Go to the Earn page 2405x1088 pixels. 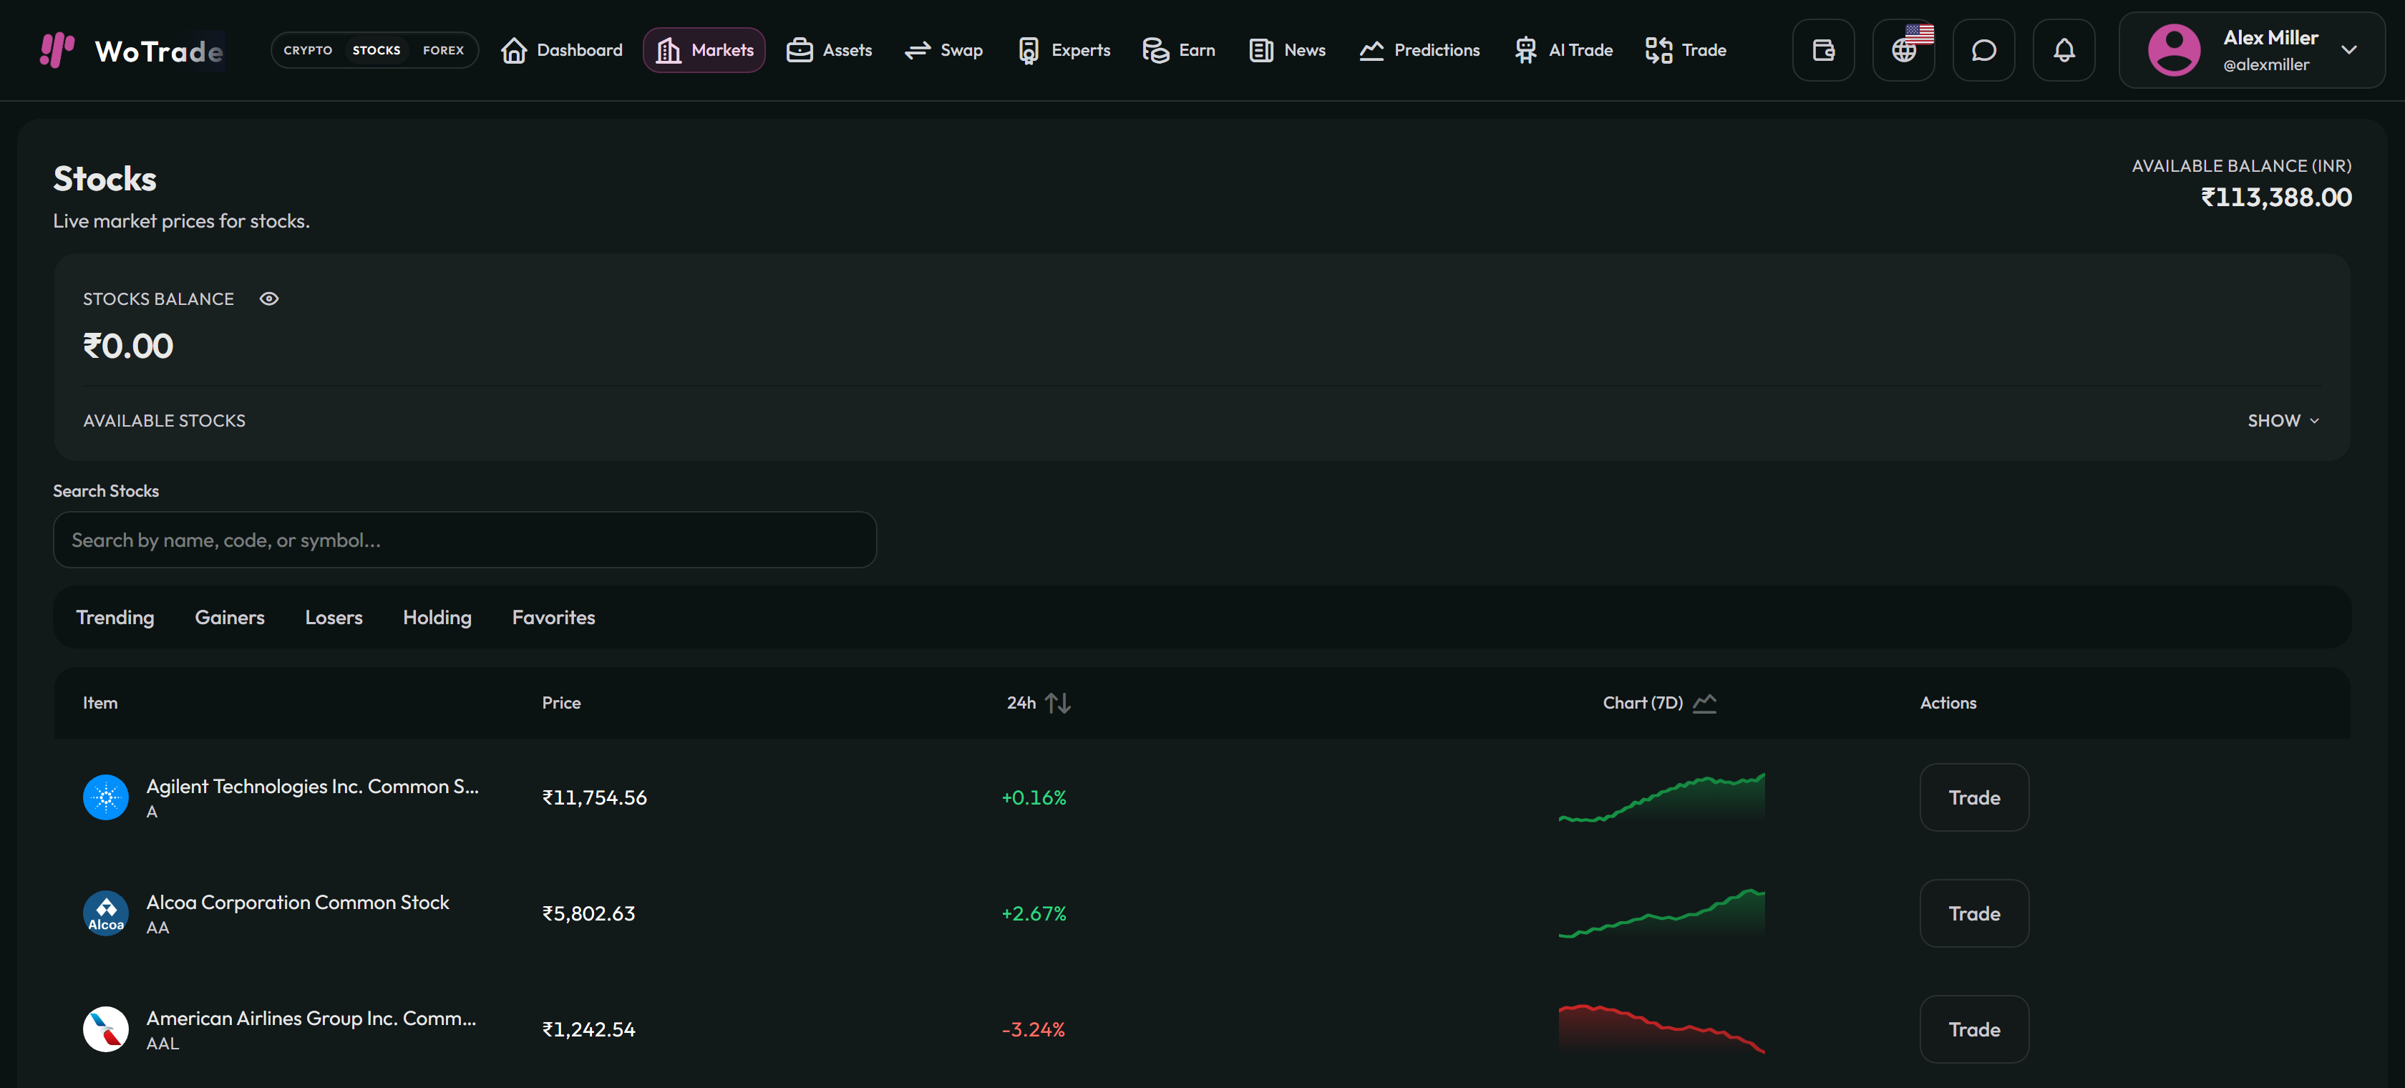pos(1178,50)
